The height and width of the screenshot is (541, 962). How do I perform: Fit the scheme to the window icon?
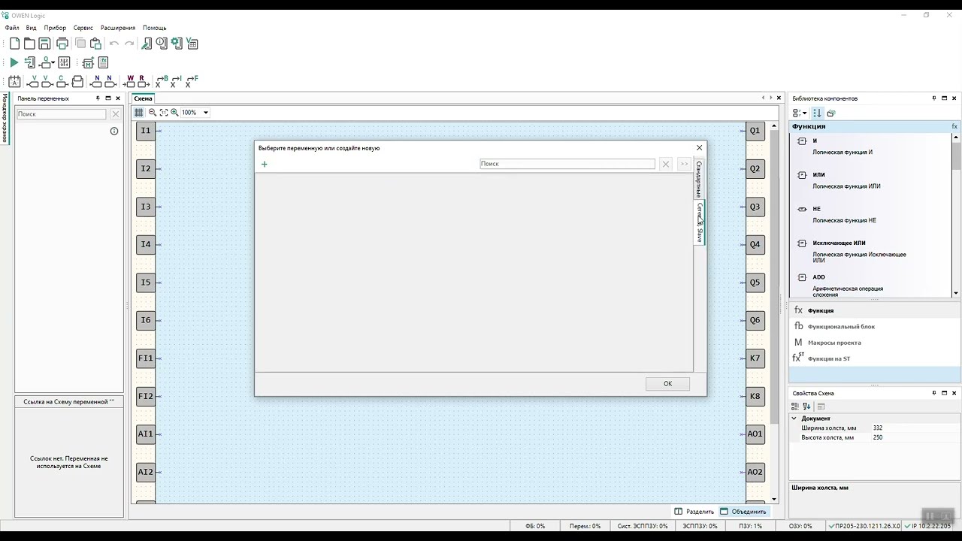click(x=164, y=113)
